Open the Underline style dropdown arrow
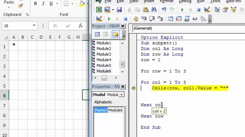This screenshot has width=245, height=137. (x=57, y=3)
